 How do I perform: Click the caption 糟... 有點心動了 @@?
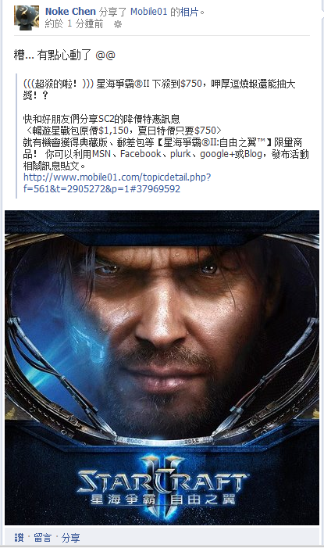point(65,55)
